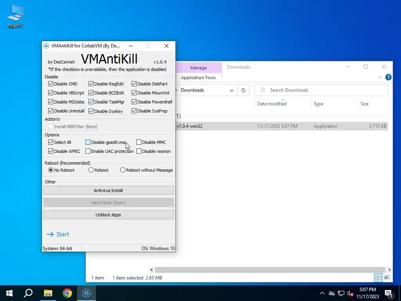401x301 pixels.
Task: Minimize the VMAntiKill window
Action: click(131, 46)
